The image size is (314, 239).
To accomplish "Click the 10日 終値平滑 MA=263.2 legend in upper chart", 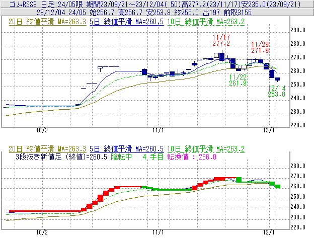I will coord(206,22).
